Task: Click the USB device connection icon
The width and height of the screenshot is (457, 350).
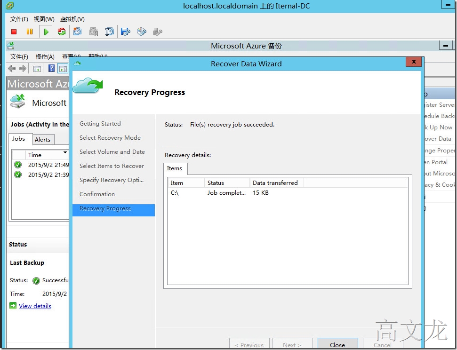Action: pyautogui.click(x=158, y=32)
